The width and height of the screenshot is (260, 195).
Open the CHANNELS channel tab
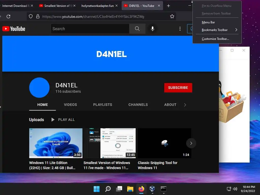(x=138, y=105)
